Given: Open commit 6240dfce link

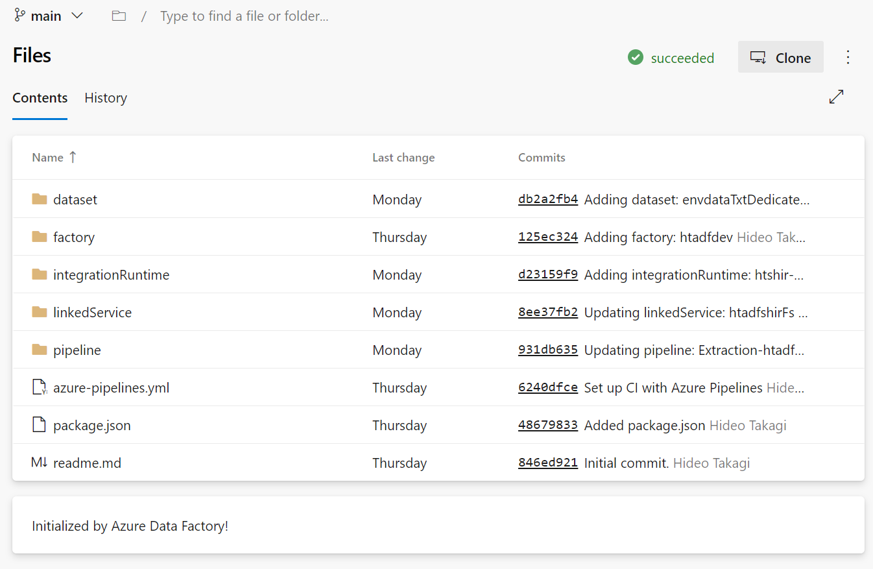Looking at the screenshot, I should coord(548,387).
